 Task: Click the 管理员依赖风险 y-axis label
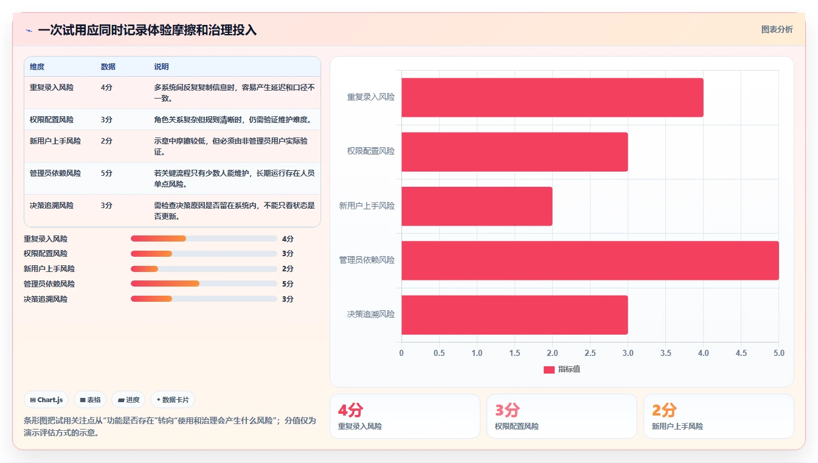click(367, 260)
